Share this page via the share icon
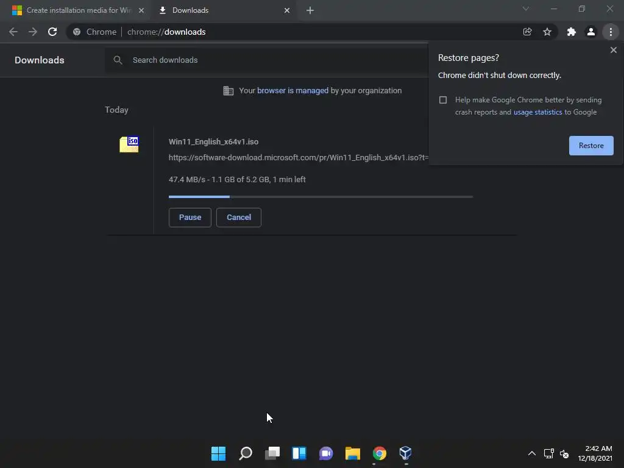Image resolution: width=624 pixels, height=468 pixels. coord(527,32)
